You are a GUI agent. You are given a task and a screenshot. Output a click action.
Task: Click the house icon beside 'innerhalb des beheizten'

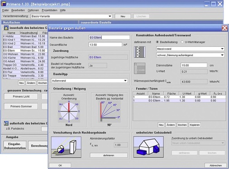tap(6, 28)
